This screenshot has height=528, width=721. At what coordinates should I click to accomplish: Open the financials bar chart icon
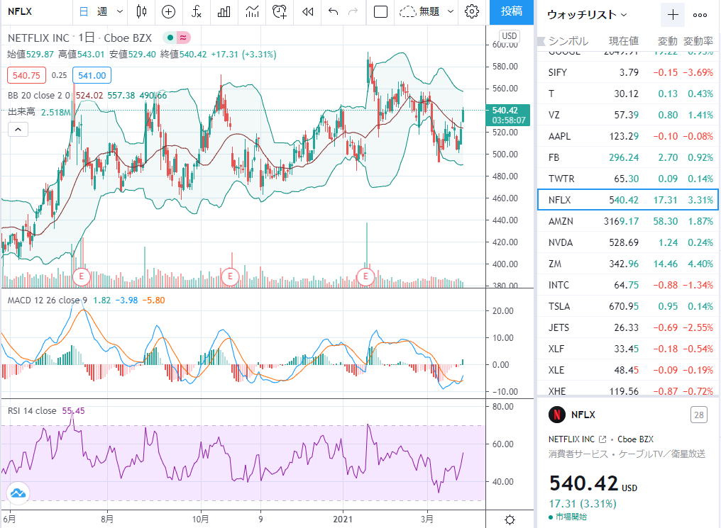pyautogui.click(x=224, y=11)
